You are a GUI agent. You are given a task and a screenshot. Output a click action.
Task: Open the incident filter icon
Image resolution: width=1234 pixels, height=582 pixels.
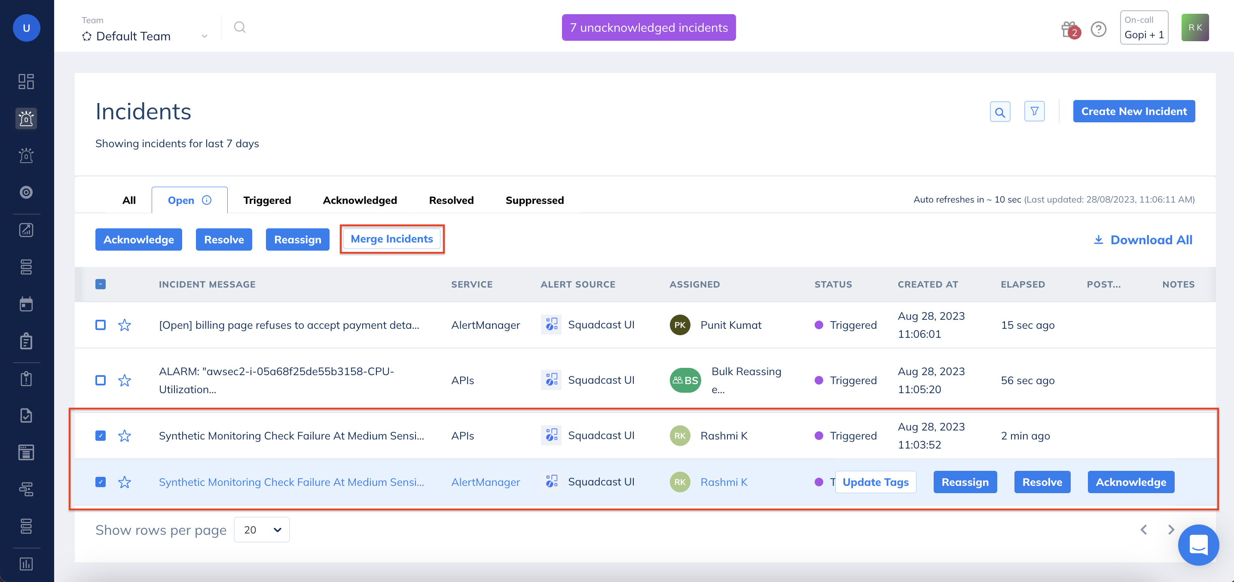tap(1034, 111)
